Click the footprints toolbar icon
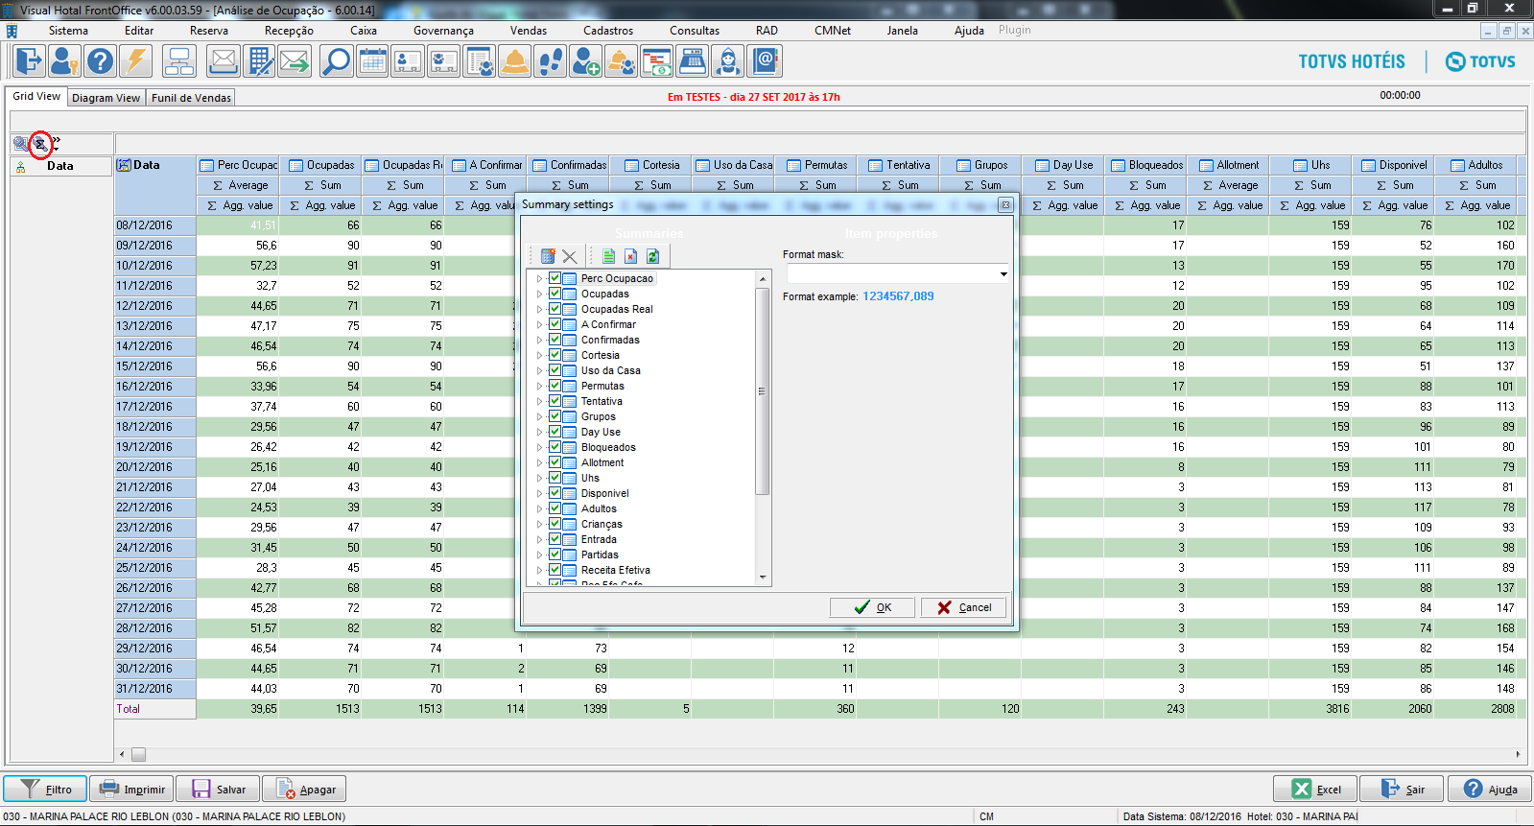The width and height of the screenshot is (1534, 826). pos(551,61)
